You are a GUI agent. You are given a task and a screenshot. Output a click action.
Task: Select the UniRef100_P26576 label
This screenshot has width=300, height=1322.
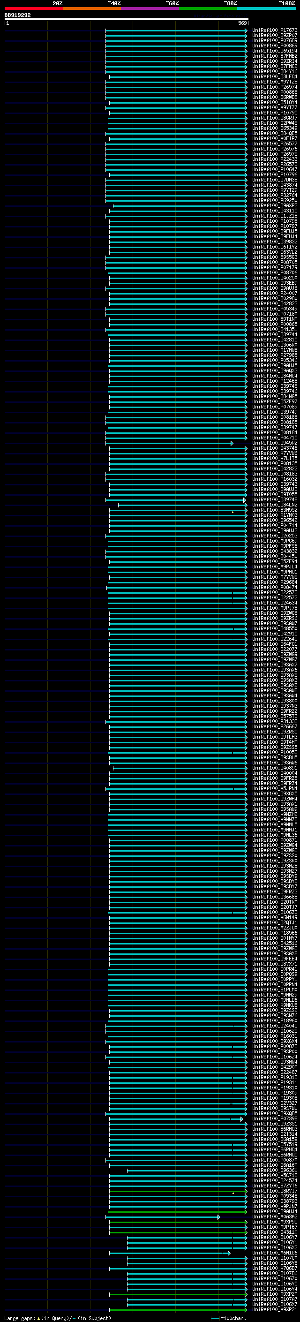click(274, 149)
